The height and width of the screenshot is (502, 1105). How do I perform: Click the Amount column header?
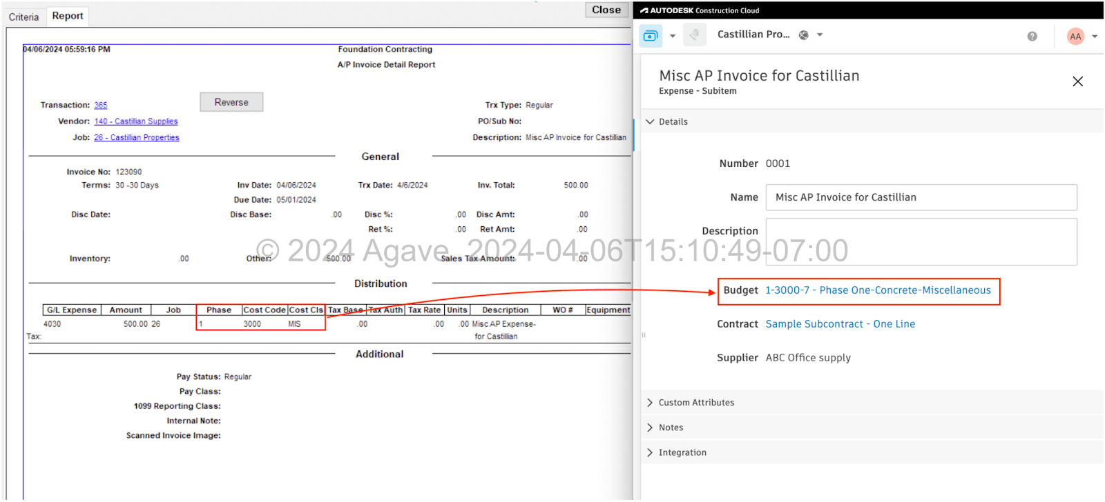pyautogui.click(x=126, y=310)
